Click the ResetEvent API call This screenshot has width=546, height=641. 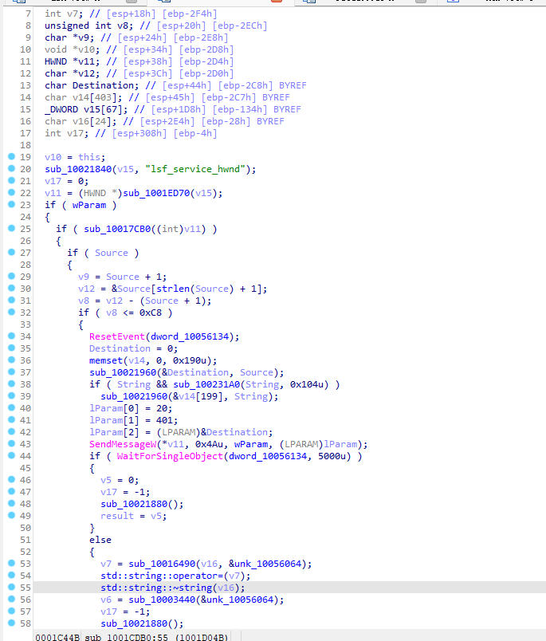pos(117,336)
